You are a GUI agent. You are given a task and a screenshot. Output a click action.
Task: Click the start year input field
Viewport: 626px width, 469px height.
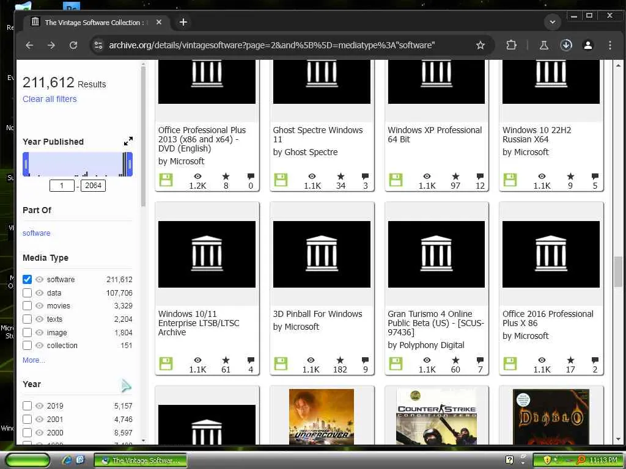[62, 186]
